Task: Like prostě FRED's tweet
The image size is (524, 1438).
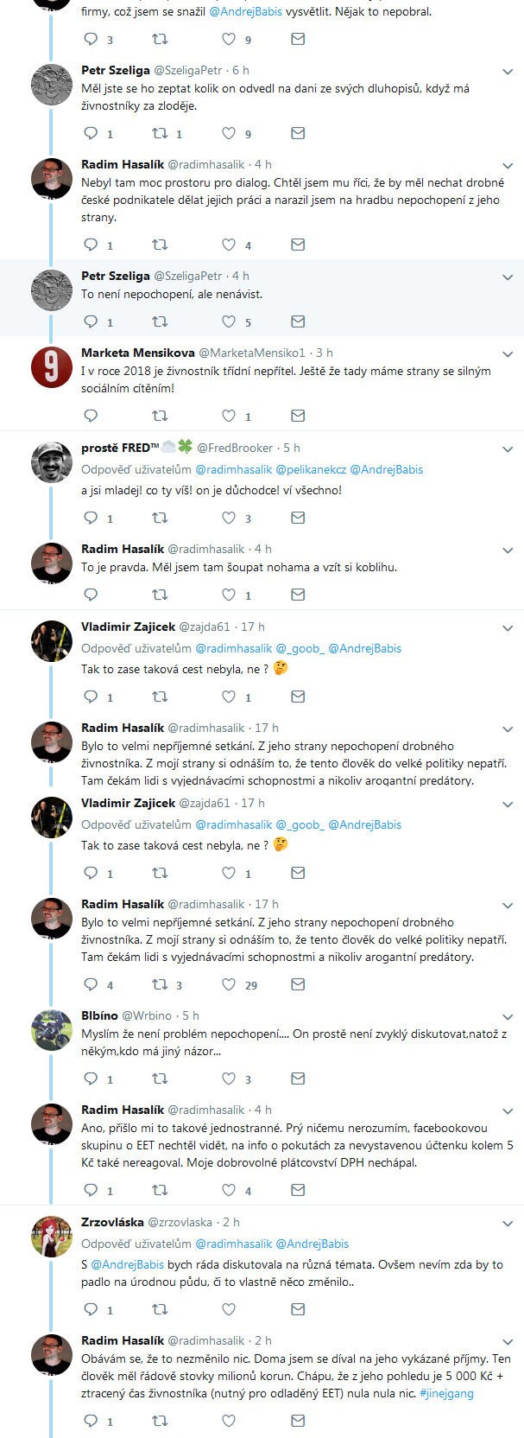Action: [229, 518]
